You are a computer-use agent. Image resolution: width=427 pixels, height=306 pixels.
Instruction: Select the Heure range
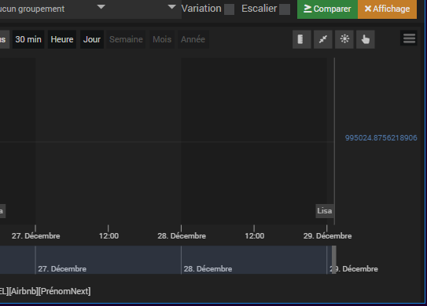point(62,39)
